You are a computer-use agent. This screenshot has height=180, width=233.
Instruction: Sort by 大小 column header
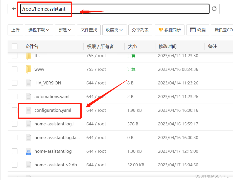132,46
